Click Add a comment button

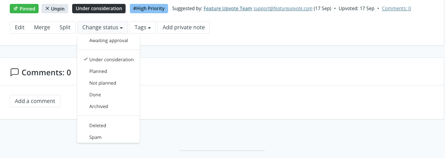coord(35,101)
